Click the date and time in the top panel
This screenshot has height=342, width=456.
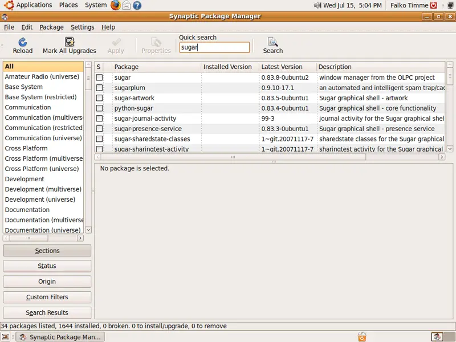coord(352,5)
